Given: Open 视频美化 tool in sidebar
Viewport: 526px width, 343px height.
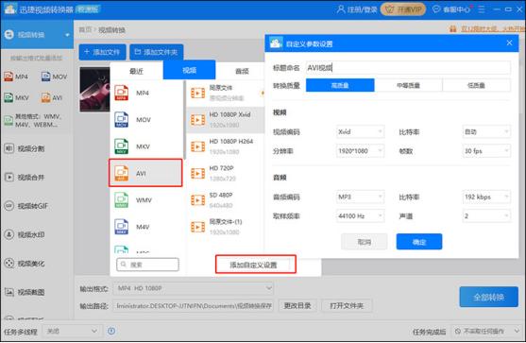Looking at the screenshot, I should (25, 264).
